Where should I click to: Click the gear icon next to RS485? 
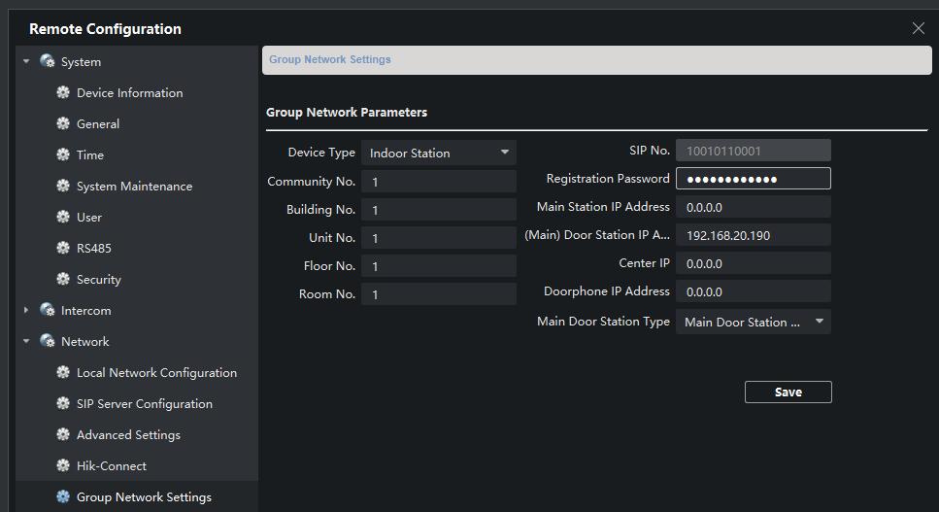63,249
